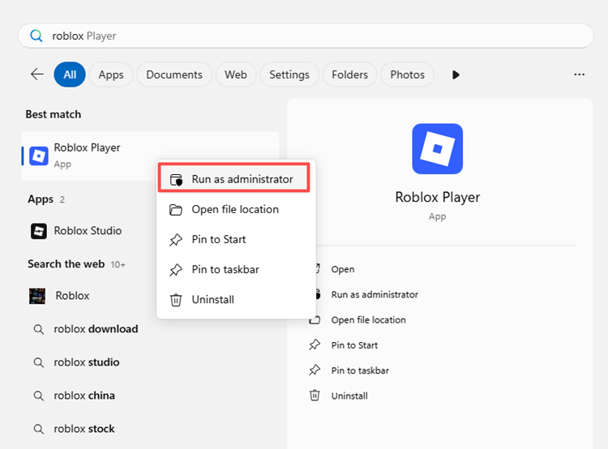Screen dimensions: 608x449
Task: Click the search icon beside roblox stock
Action: (38, 430)
